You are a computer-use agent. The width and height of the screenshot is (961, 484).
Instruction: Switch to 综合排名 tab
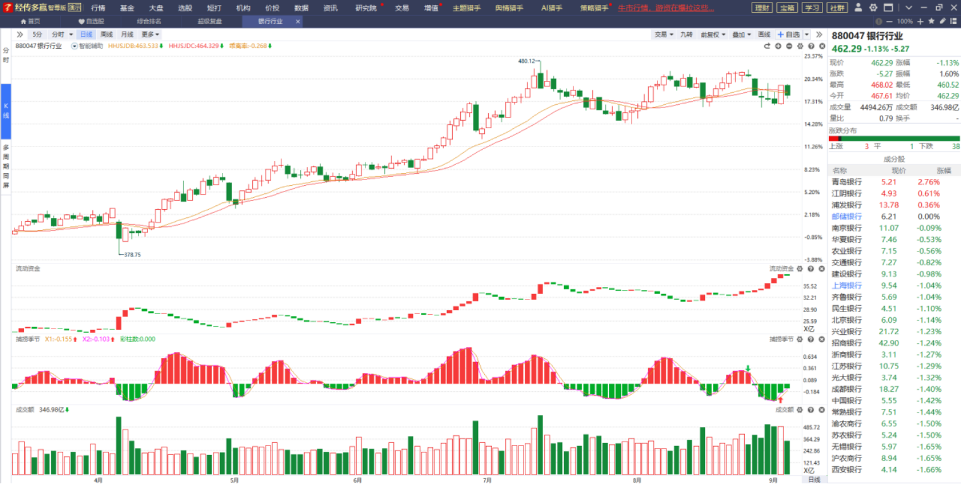pyautogui.click(x=149, y=21)
